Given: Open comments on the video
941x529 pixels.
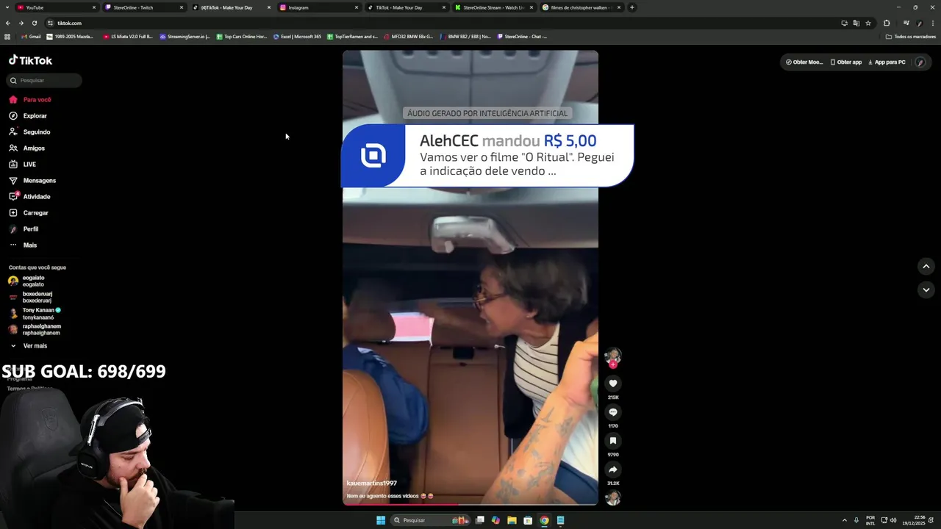Looking at the screenshot, I should [612, 411].
